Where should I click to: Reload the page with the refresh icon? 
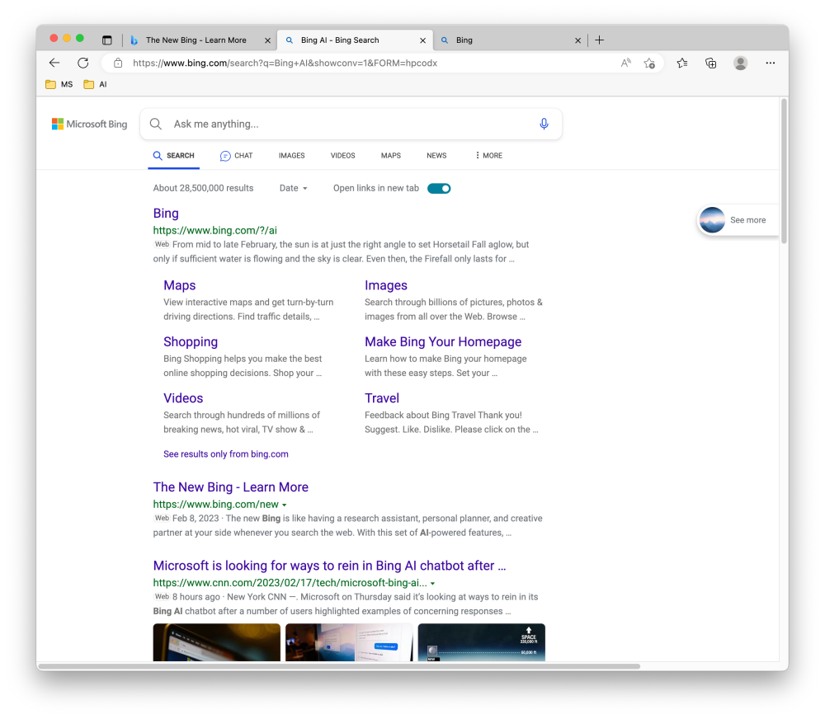pyautogui.click(x=83, y=63)
